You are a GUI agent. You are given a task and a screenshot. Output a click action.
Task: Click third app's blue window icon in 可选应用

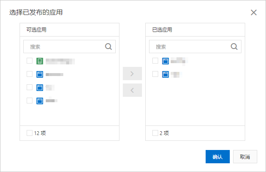tap(40, 88)
